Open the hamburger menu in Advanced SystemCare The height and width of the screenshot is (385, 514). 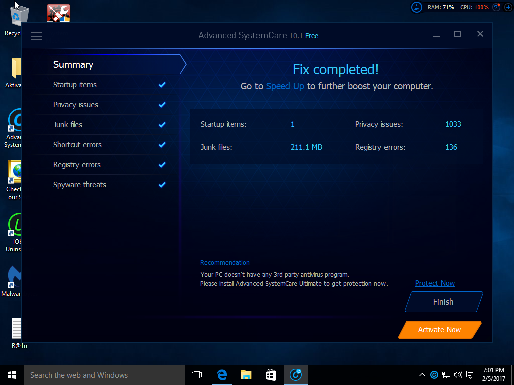tap(37, 36)
